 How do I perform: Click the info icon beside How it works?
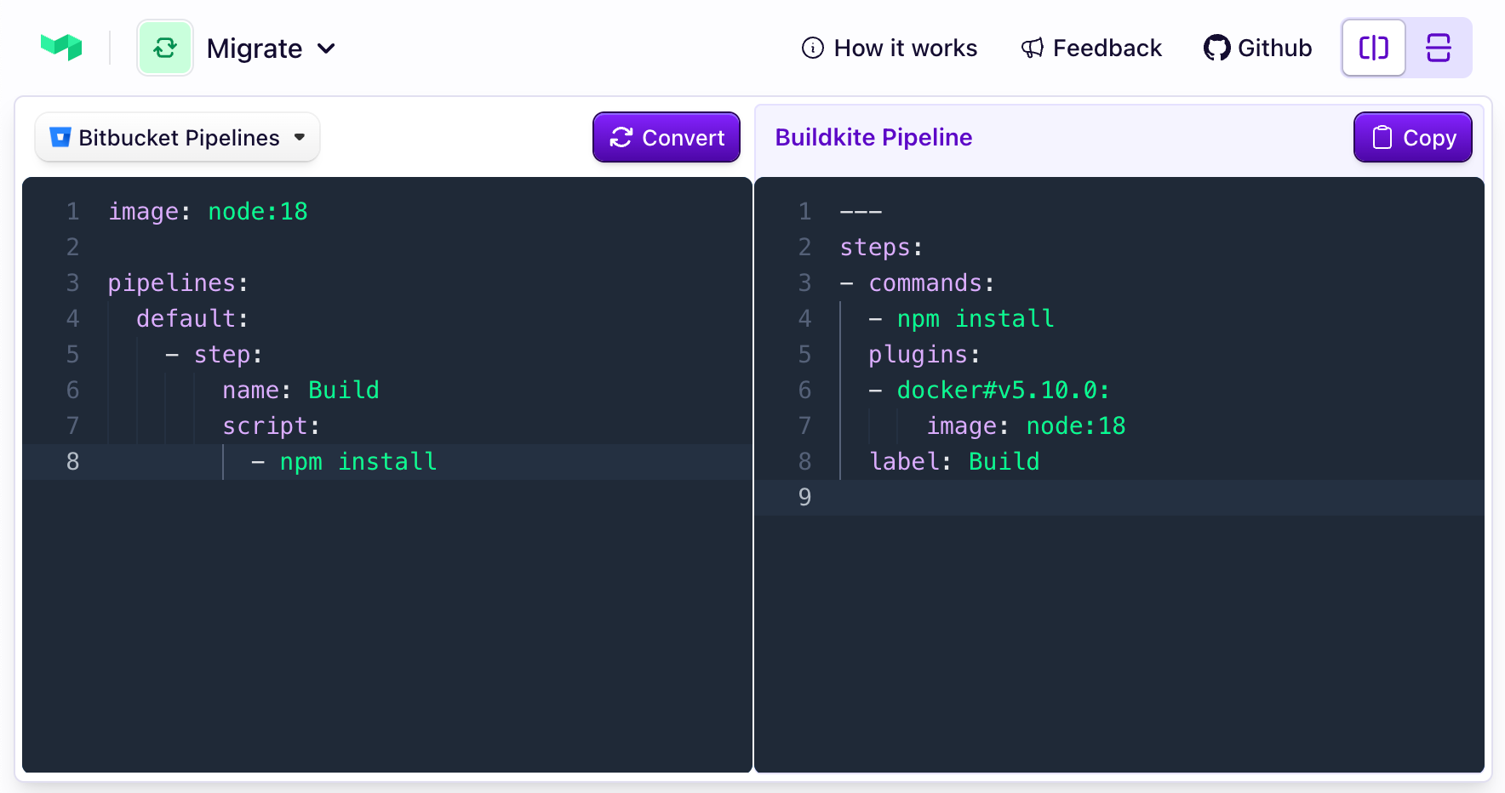click(811, 48)
